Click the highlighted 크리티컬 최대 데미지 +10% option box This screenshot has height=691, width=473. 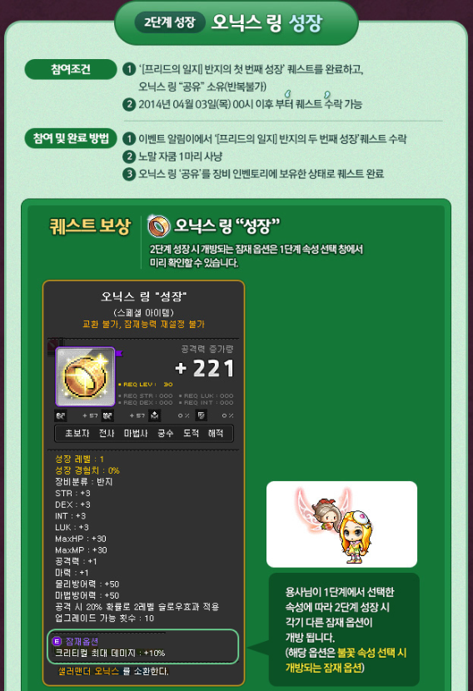tap(143, 647)
